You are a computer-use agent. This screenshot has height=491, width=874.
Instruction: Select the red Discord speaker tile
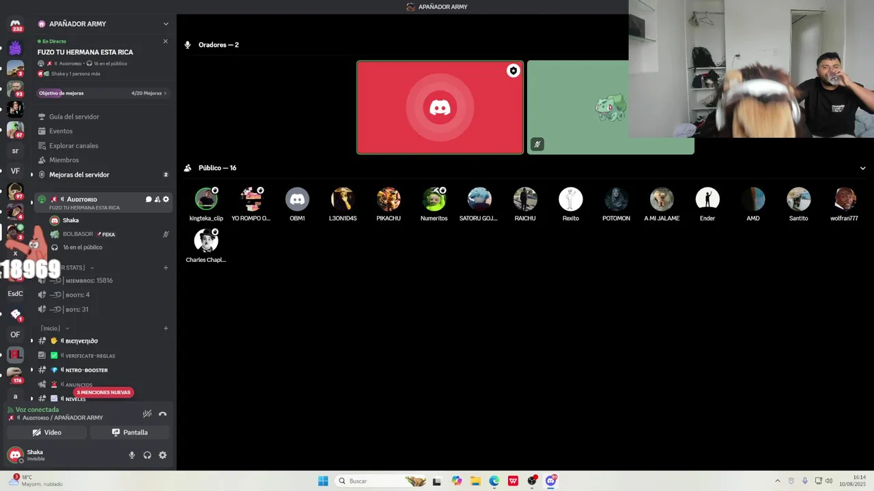pyautogui.click(x=440, y=108)
